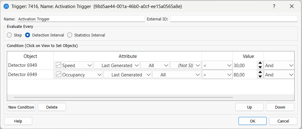
Task: Increase the 80,00 value with up arrow
Action: click(x=260, y=73)
